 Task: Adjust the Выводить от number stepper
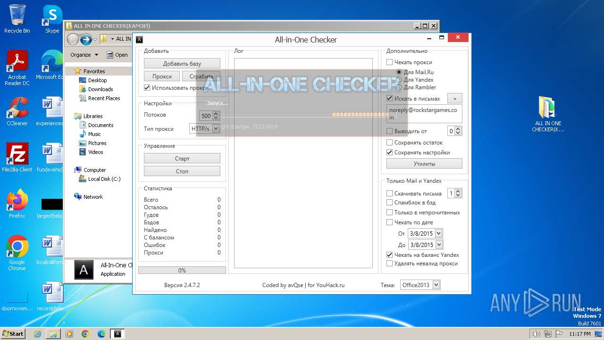click(x=458, y=131)
